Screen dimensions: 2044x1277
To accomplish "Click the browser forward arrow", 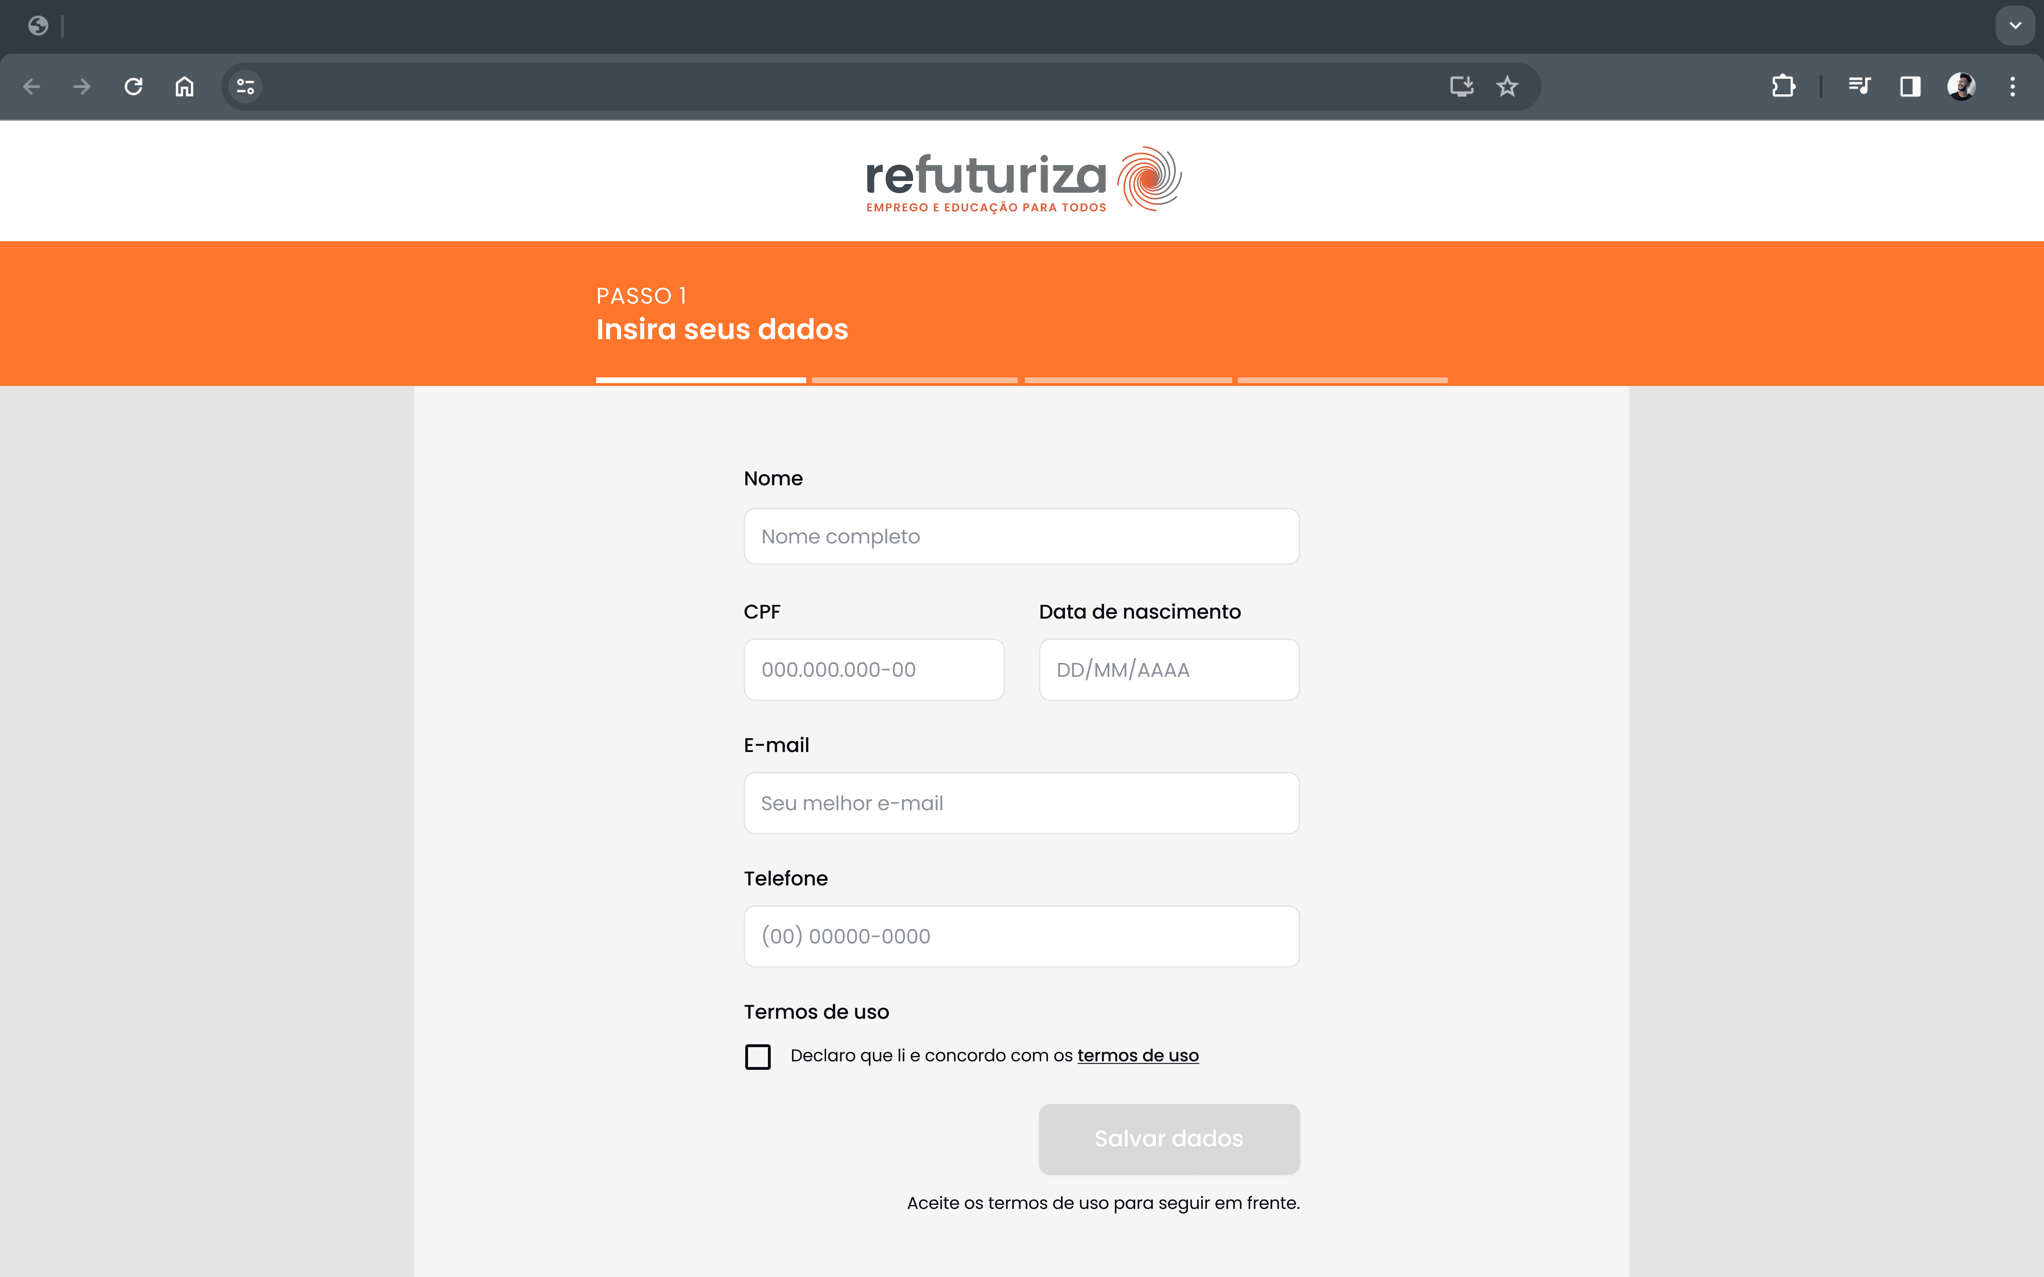I will [82, 86].
